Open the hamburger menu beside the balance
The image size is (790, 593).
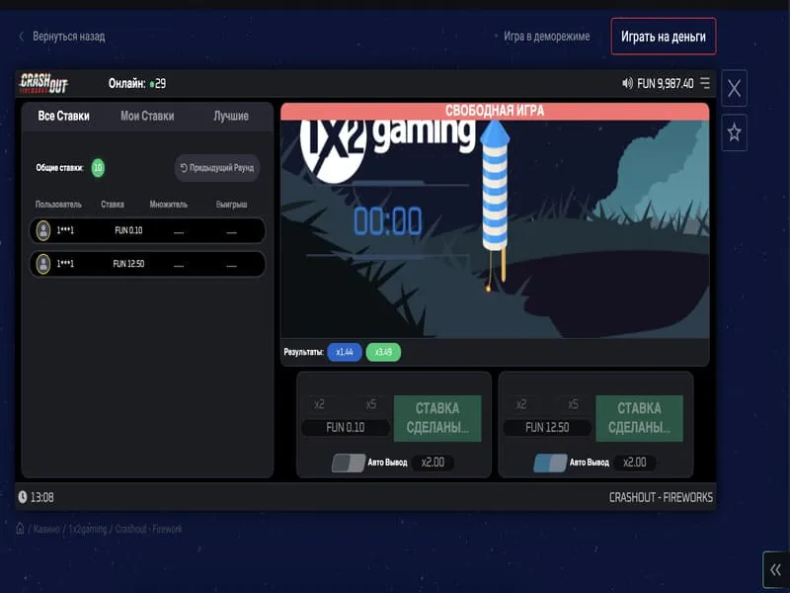point(705,83)
